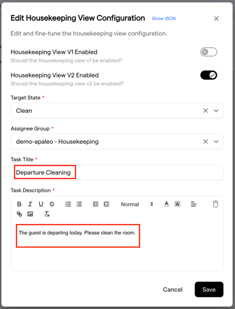Screen dimensions: 235x309
Task: Save the housekeeping configuration
Action: pos(209,290)
